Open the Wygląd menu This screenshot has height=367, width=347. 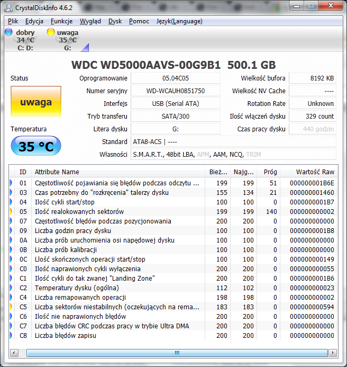(x=90, y=21)
